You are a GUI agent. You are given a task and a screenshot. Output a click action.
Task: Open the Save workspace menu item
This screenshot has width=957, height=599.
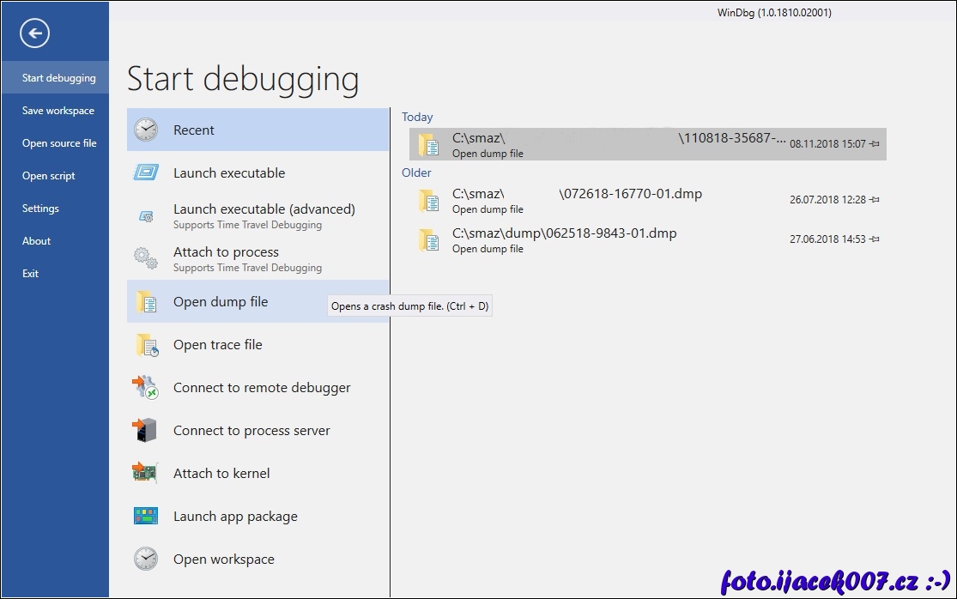tap(58, 111)
